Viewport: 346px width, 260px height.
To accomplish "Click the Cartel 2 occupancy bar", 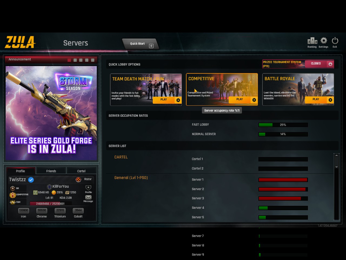I will 283,169.
